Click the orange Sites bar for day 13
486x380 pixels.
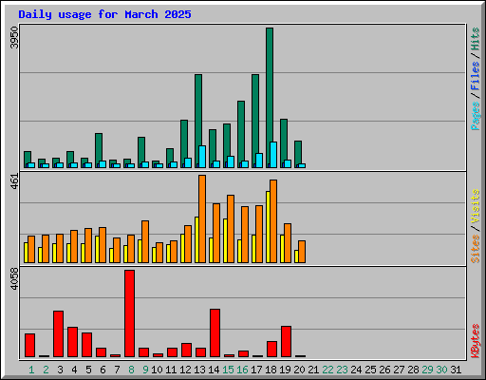202,218
